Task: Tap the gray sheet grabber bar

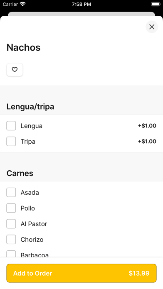Action: pos(81,14)
